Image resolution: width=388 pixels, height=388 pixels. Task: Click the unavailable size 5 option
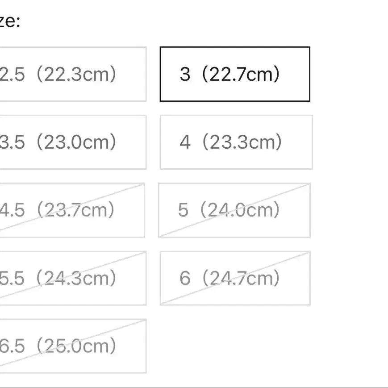(234, 210)
